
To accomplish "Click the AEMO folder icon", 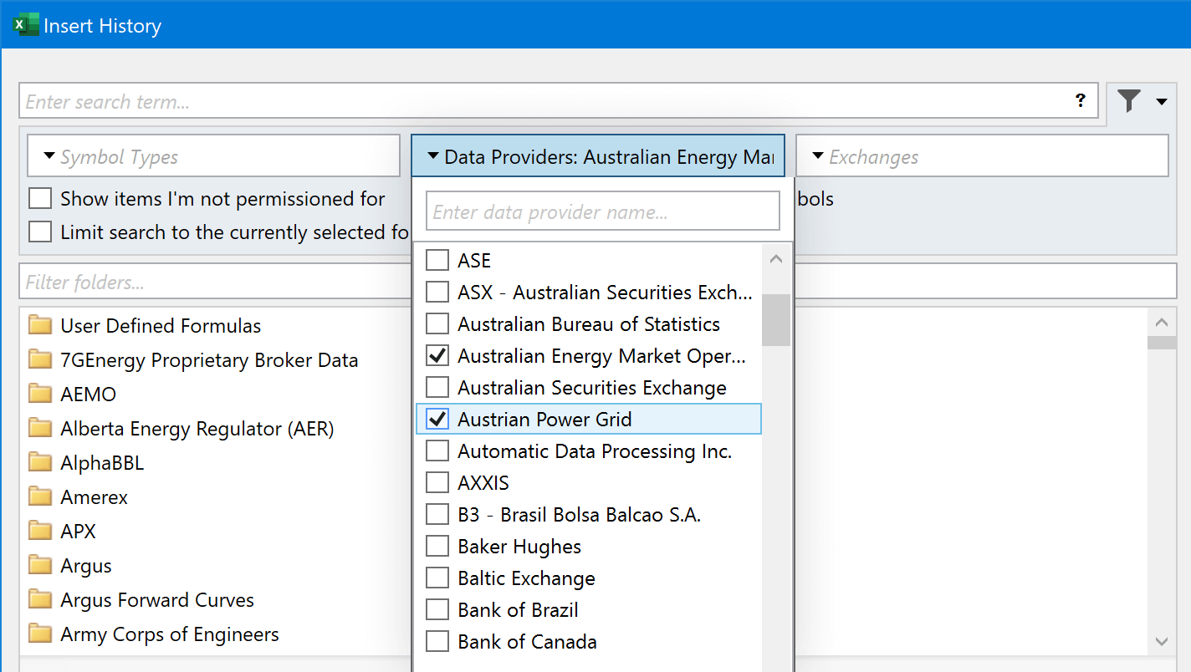I will click(40, 394).
